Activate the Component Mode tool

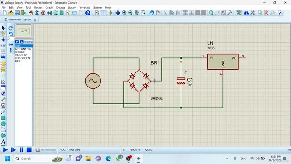click(3, 34)
